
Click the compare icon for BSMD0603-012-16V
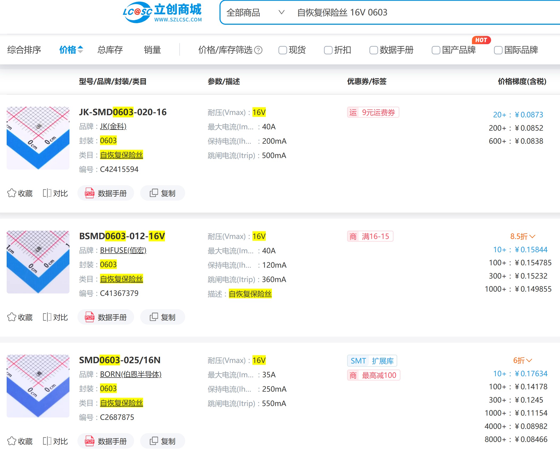[47, 317]
